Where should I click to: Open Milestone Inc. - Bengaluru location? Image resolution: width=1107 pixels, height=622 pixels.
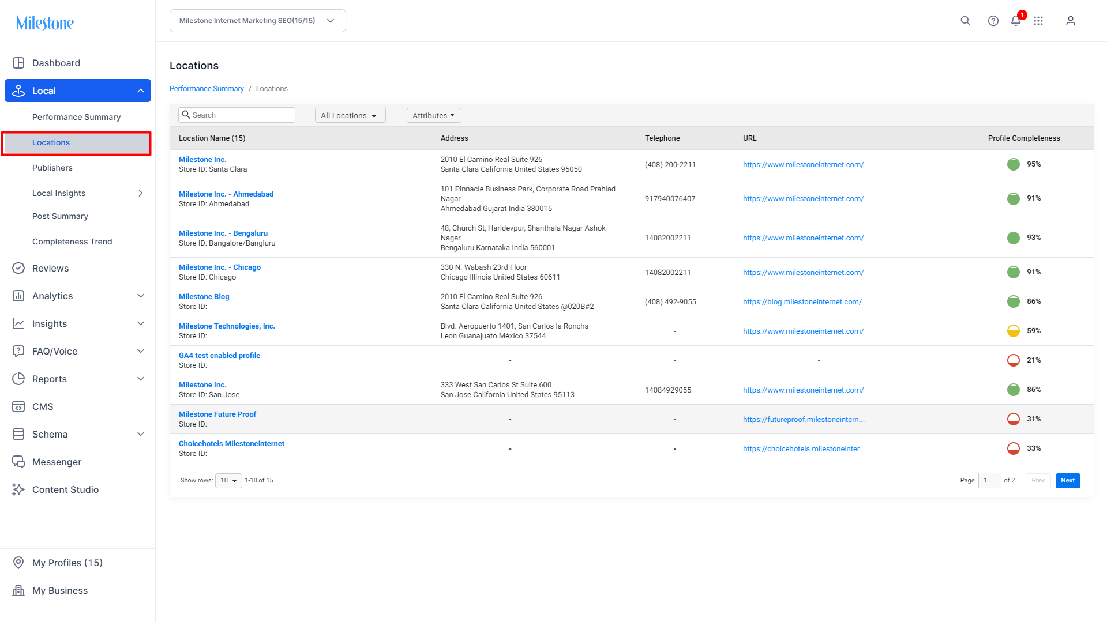point(223,233)
